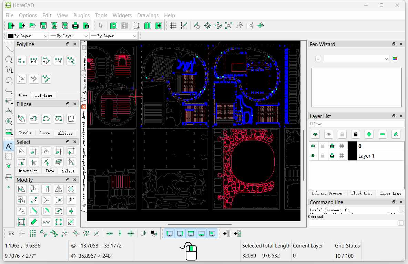Image resolution: width=408 pixels, height=264 pixels.
Task: Toggle visibility eye of Layer 1
Action: coord(313,156)
